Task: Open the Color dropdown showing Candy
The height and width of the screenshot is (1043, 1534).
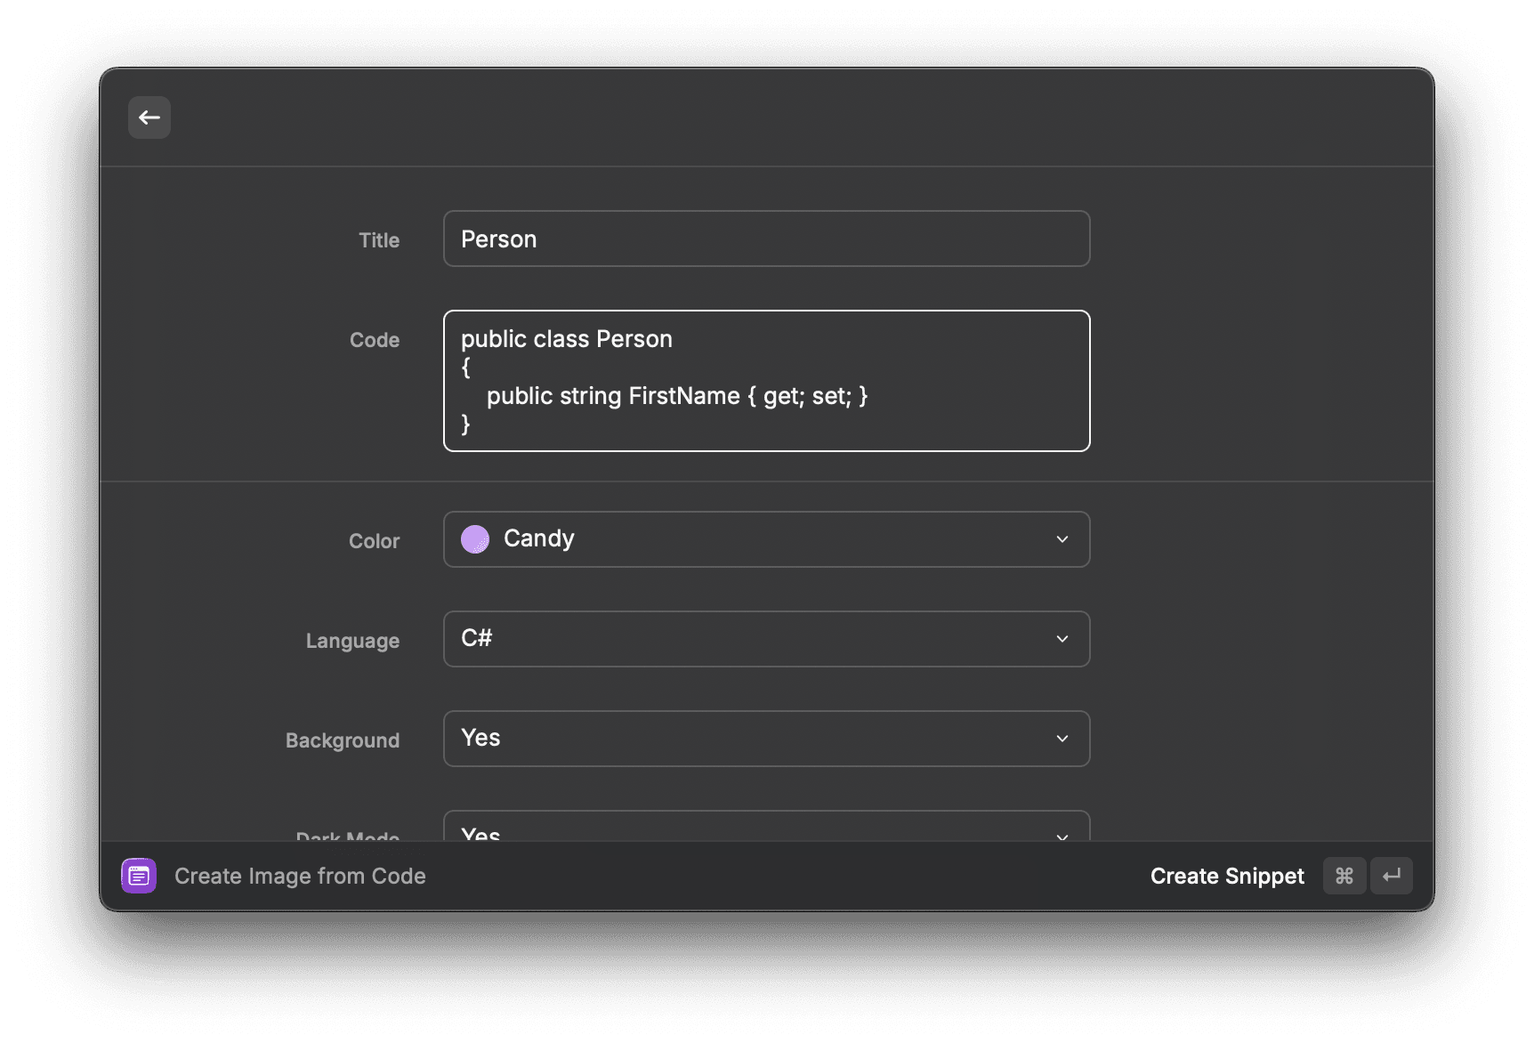Action: point(765,539)
